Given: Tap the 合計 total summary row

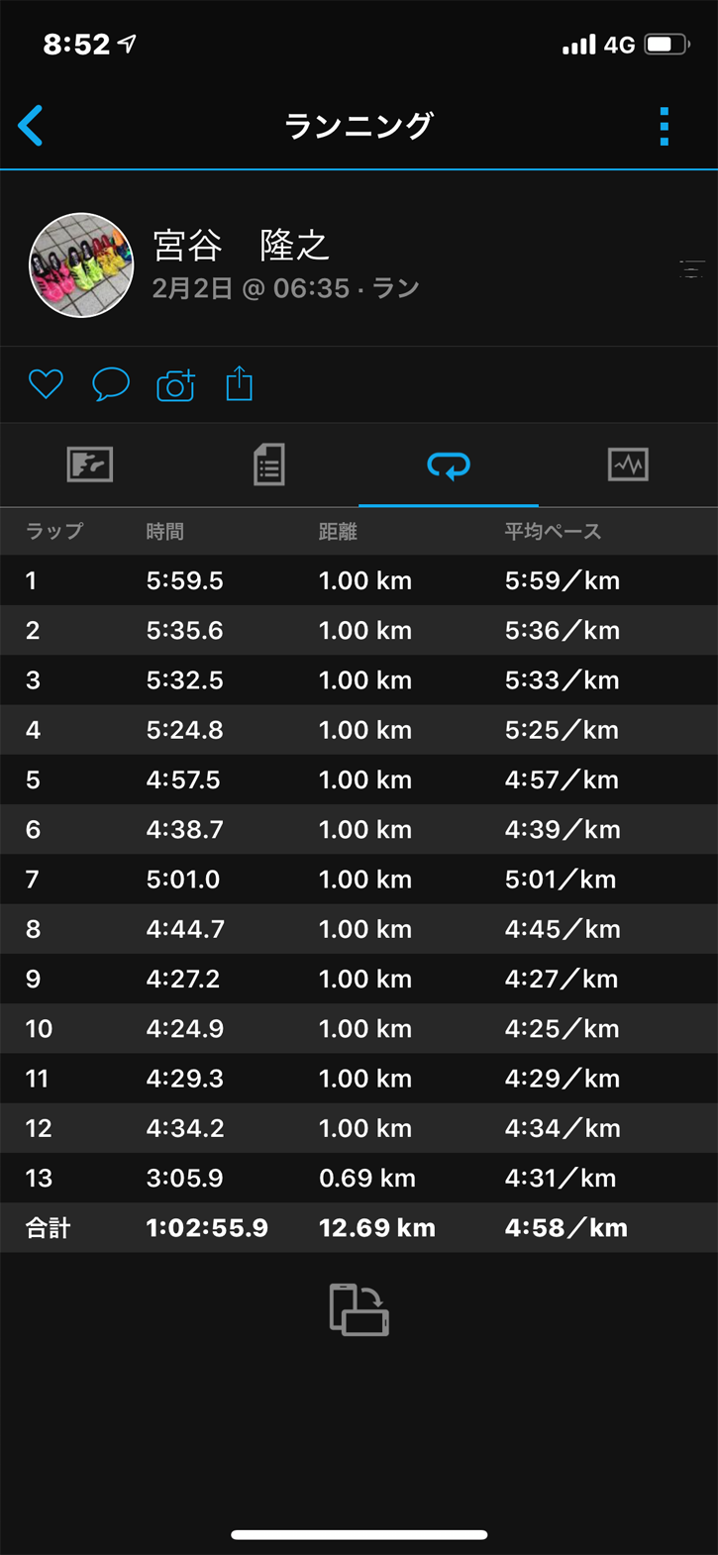Looking at the screenshot, I should [x=359, y=1228].
